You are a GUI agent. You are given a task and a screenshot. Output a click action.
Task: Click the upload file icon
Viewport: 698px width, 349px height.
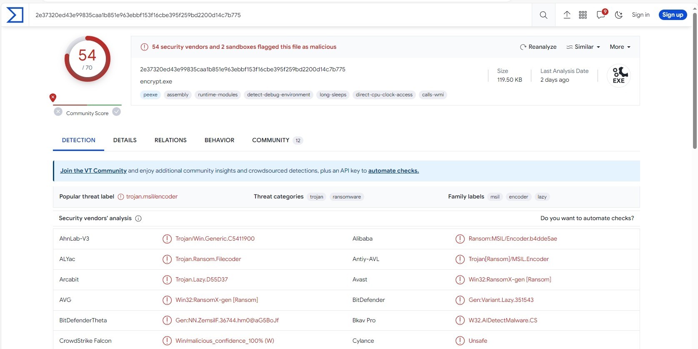pyautogui.click(x=567, y=15)
